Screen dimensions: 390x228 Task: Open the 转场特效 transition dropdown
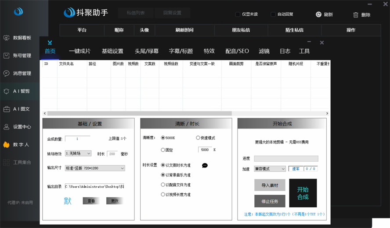point(78,153)
